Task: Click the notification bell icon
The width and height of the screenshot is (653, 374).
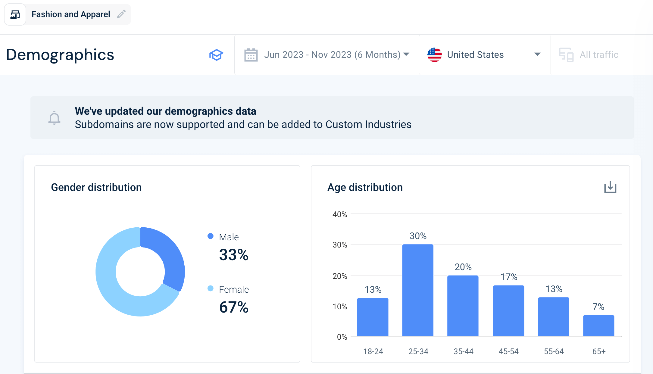Action: (x=54, y=118)
